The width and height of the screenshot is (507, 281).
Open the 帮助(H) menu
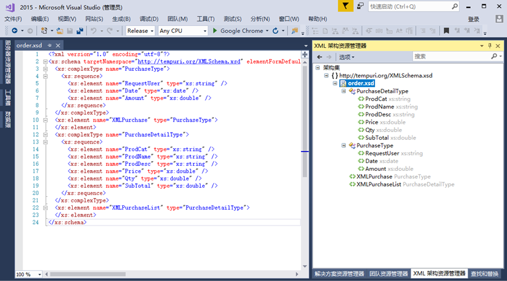[x=317, y=19]
